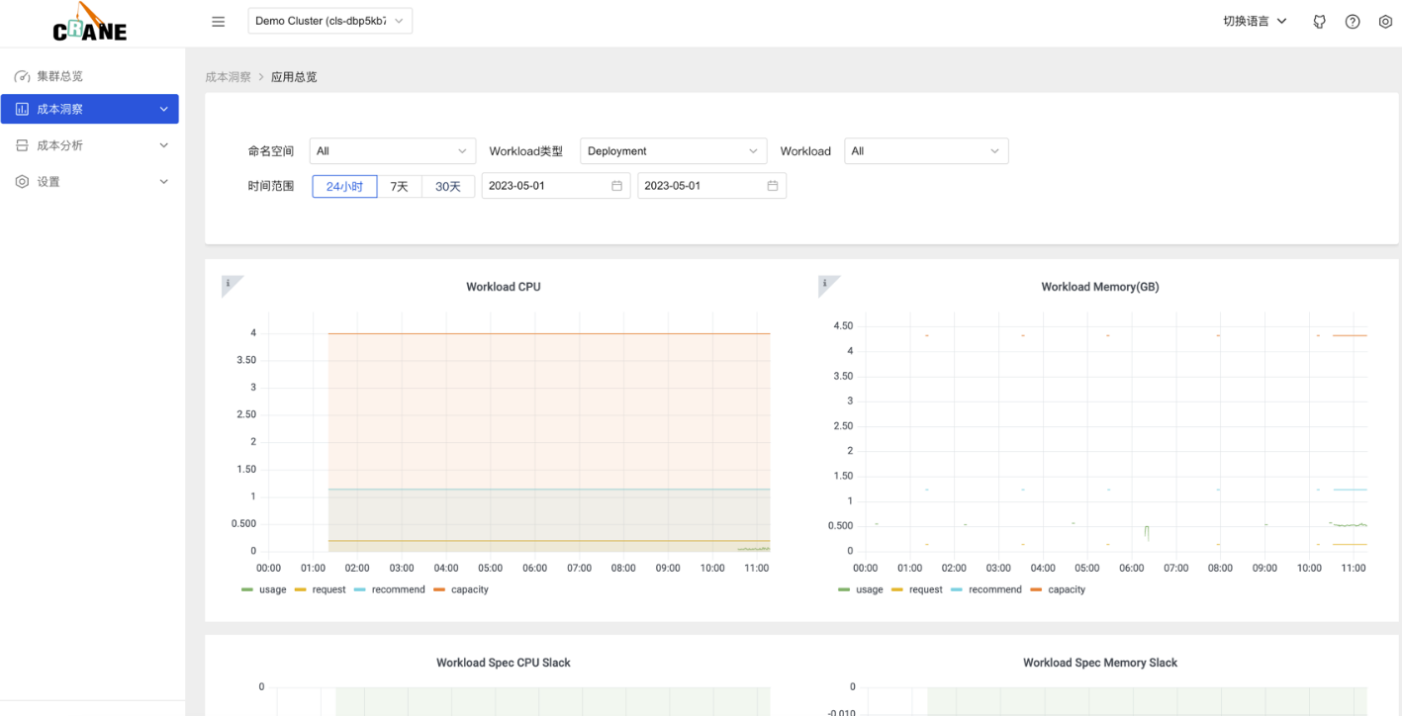Expand the 设置 menu chevron

[x=164, y=182]
